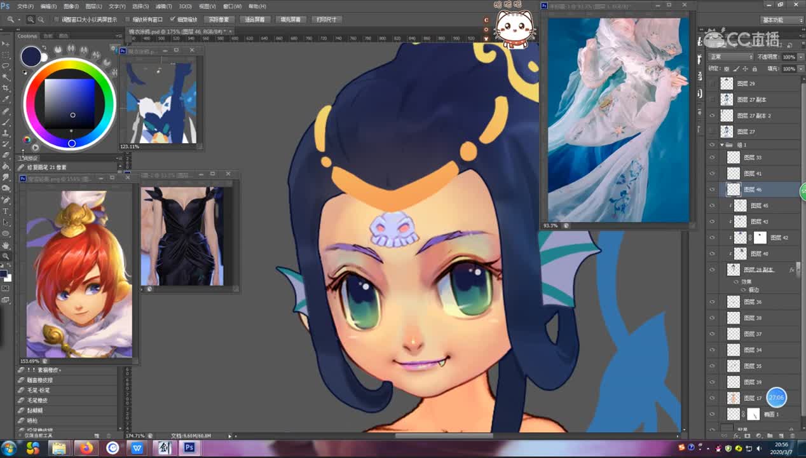Toggle lock transparent pixels icon
806x458 pixels.
728,69
